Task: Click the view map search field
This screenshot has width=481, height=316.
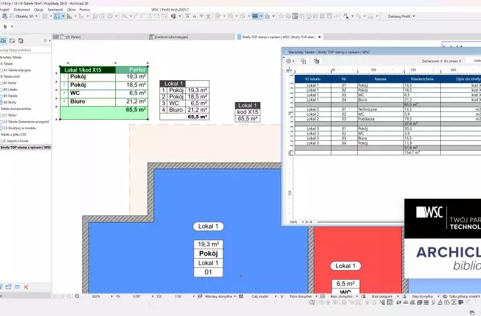Action: 25,49
